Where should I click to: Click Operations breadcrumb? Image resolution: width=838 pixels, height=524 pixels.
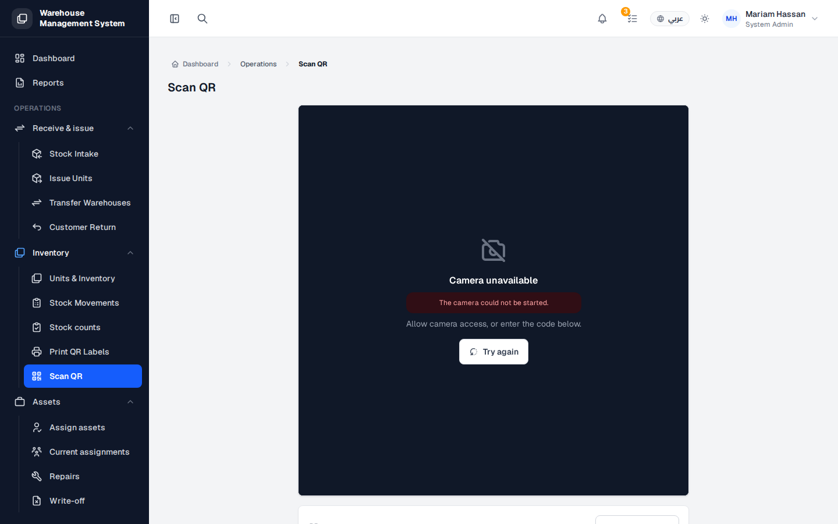258,64
